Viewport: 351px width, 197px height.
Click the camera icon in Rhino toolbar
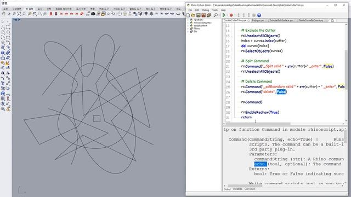coord(93,14)
